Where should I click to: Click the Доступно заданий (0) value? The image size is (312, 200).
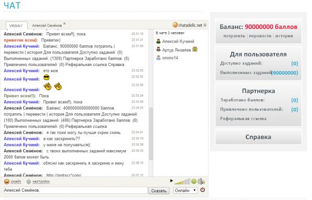click(294, 63)
